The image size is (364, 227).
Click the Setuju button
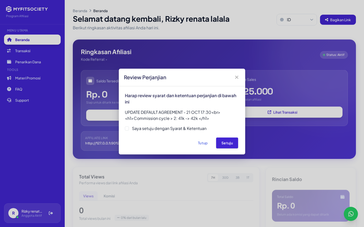click(227, 143)
